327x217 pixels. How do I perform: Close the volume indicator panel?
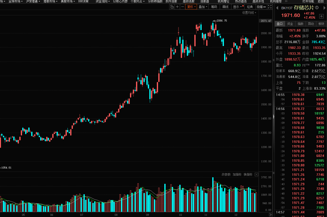(255, 174)
